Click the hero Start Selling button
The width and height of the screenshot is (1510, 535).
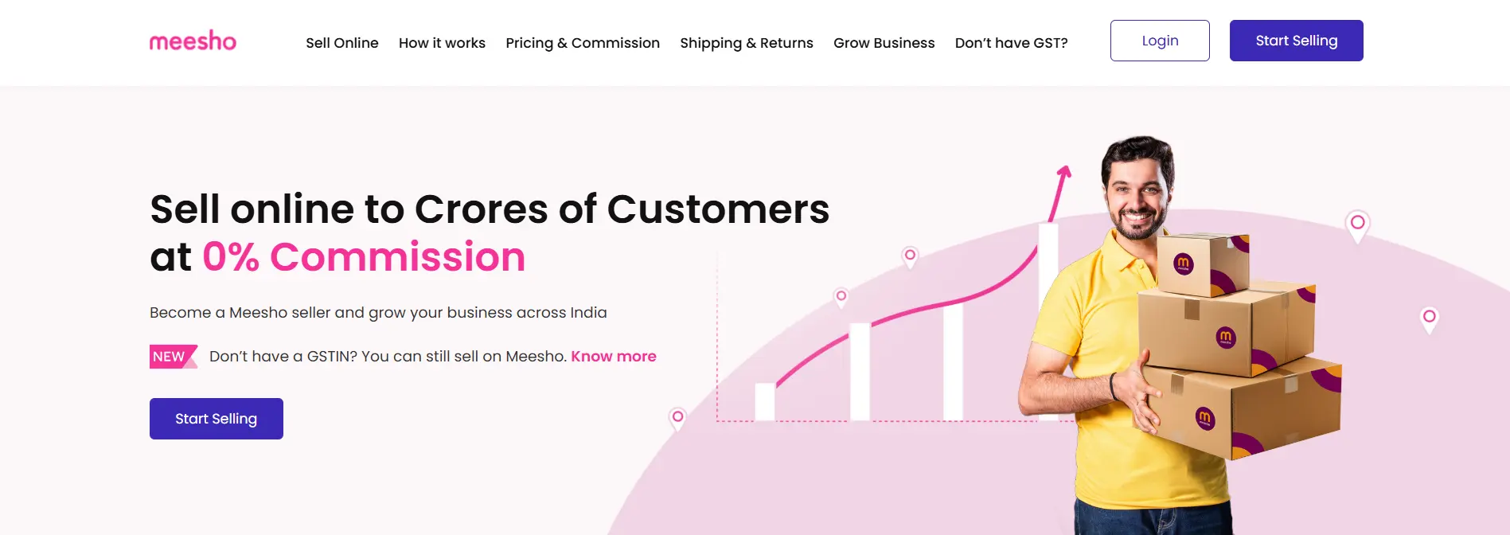point(217,419)
